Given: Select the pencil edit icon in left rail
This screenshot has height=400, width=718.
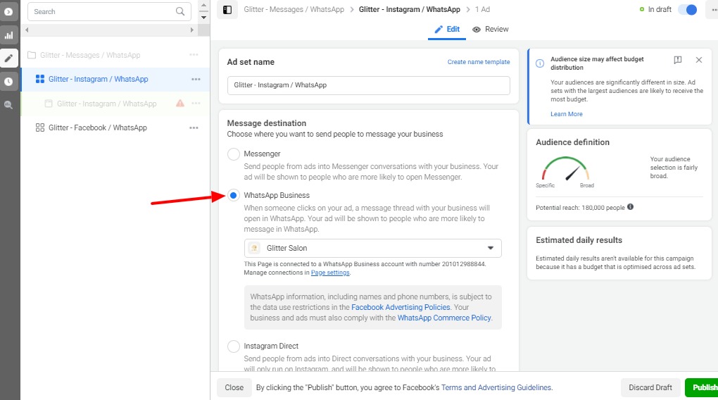Looking at the screenshot, I should pyautogui.click(x=8, y=58).
